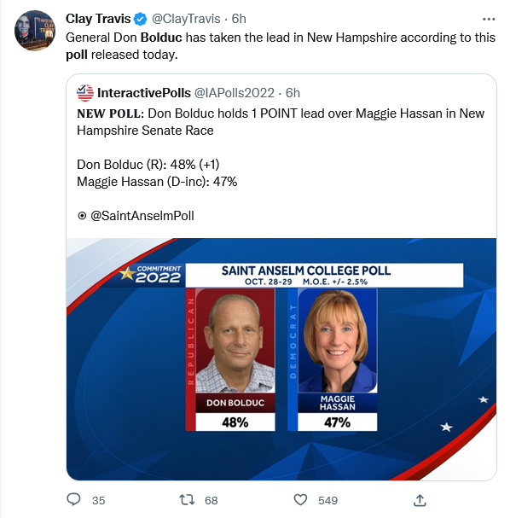Like the tweet with heart icon
Viewport: 510px width, 518px height.
(300, 499)
